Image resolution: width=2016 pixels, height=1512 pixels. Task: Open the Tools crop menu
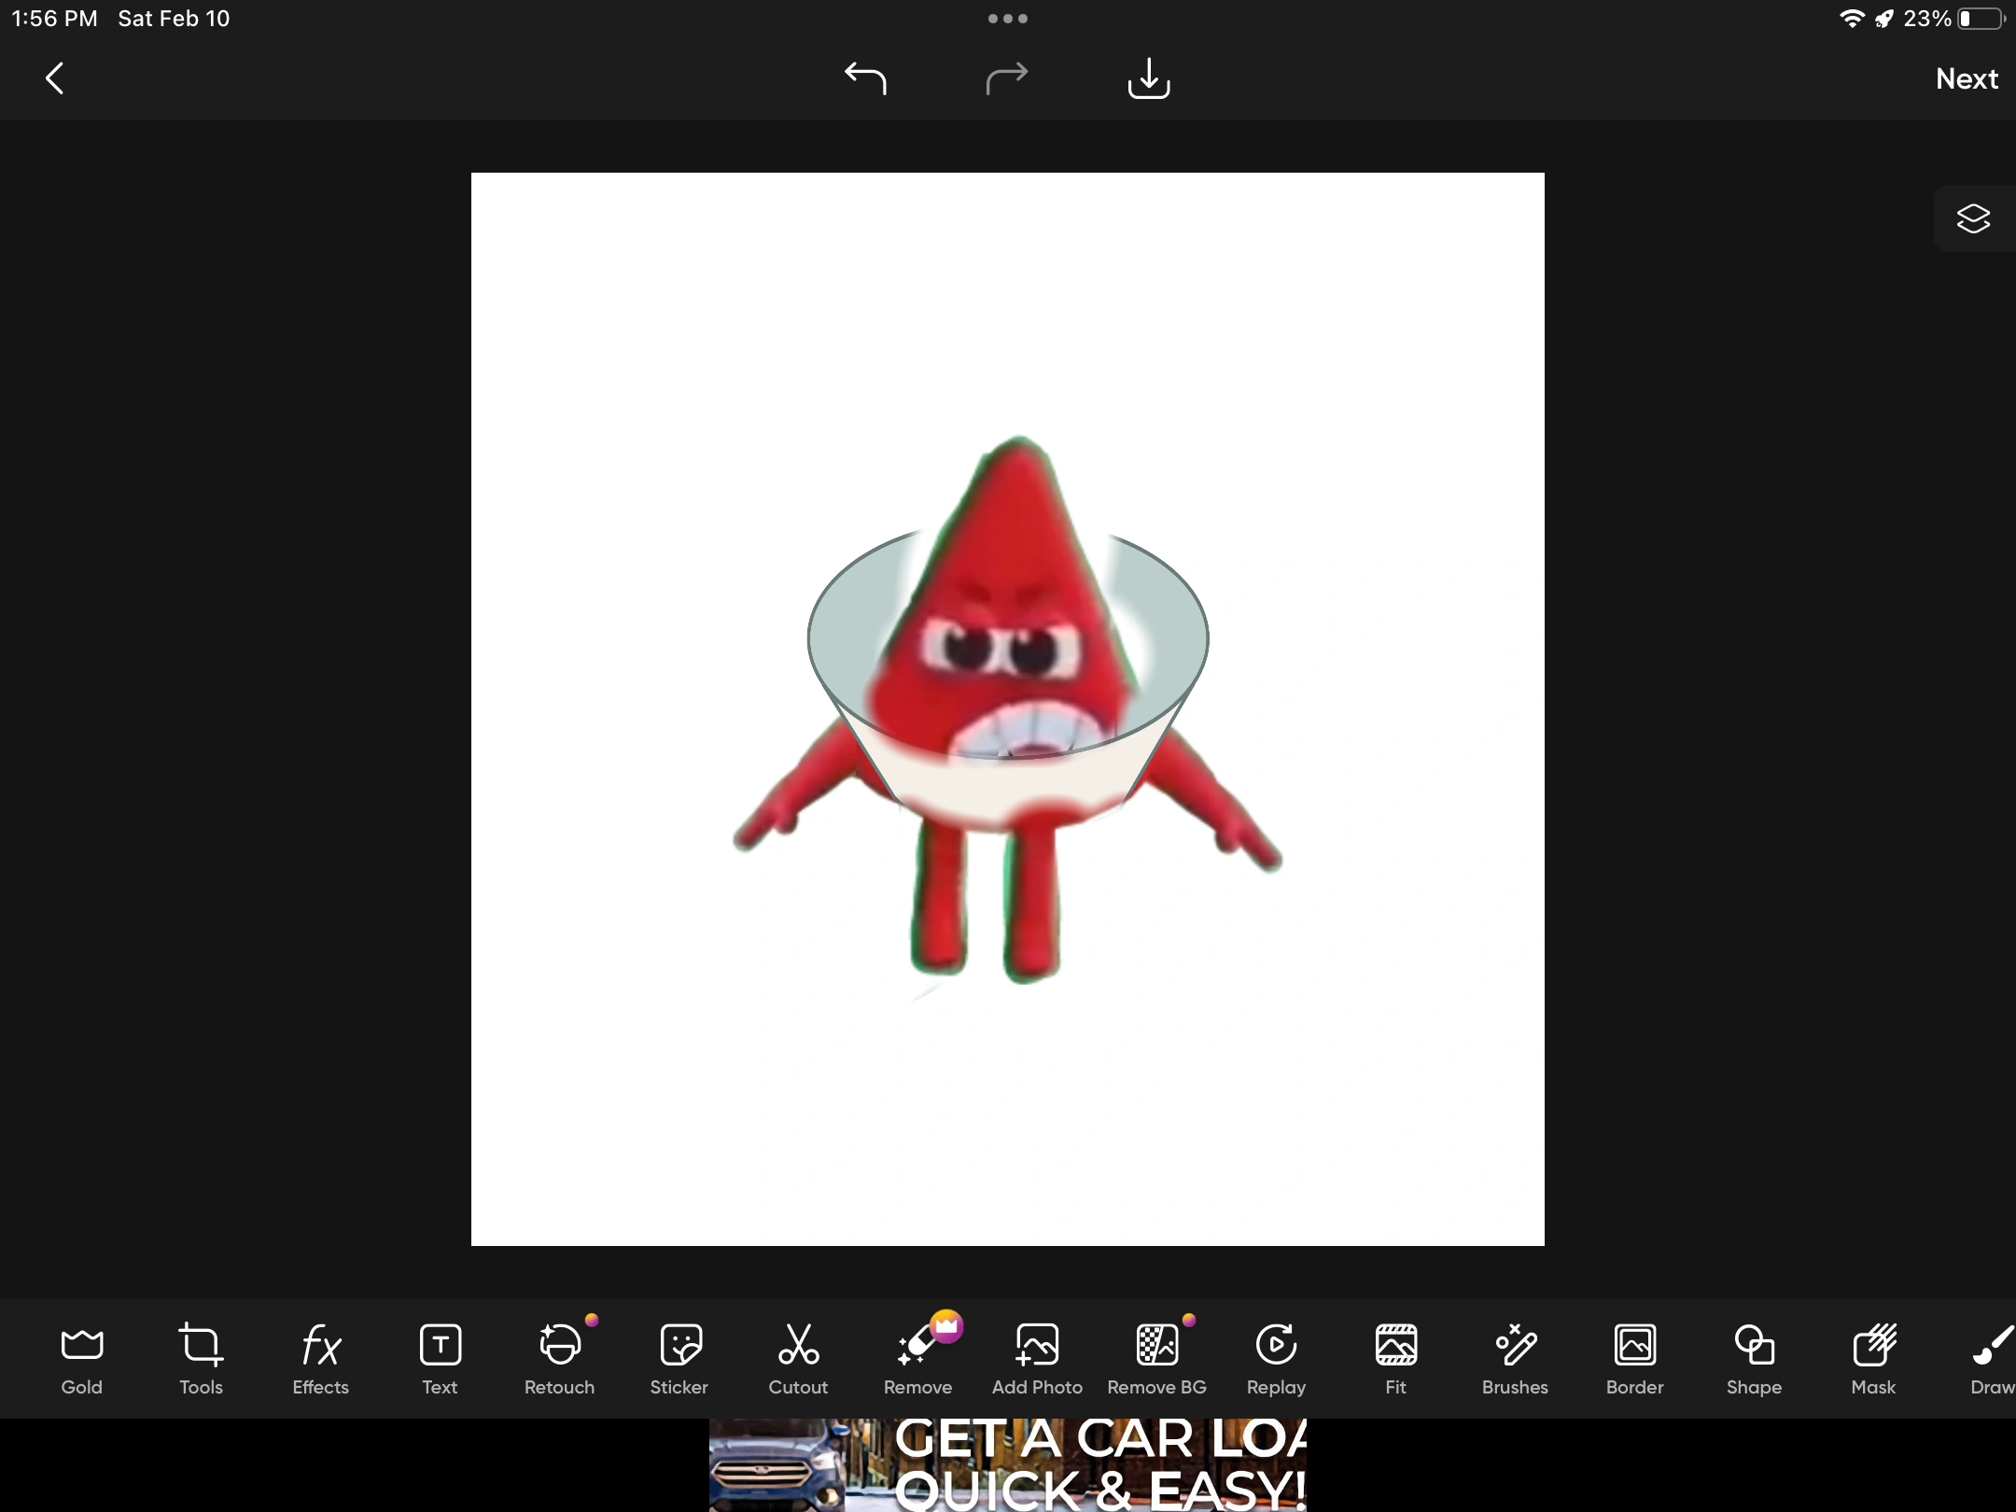[201, 1358]
